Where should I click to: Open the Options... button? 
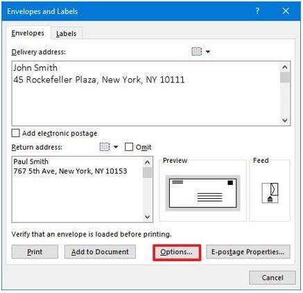pos(177,252)
